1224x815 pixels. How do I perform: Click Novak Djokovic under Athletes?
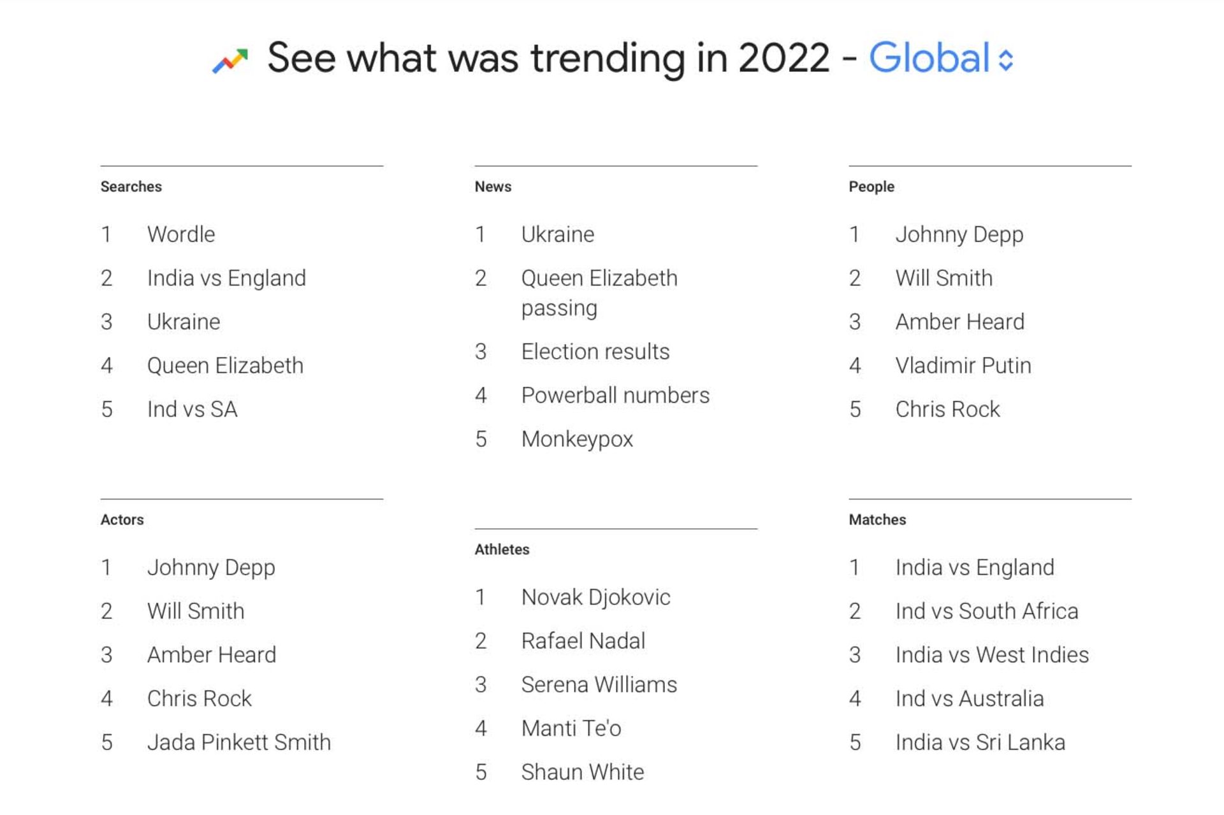click(x=595, y=598)
